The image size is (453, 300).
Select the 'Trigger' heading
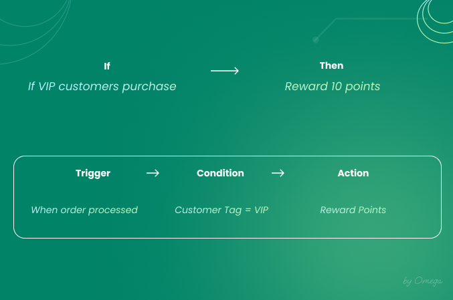[93, 173]
